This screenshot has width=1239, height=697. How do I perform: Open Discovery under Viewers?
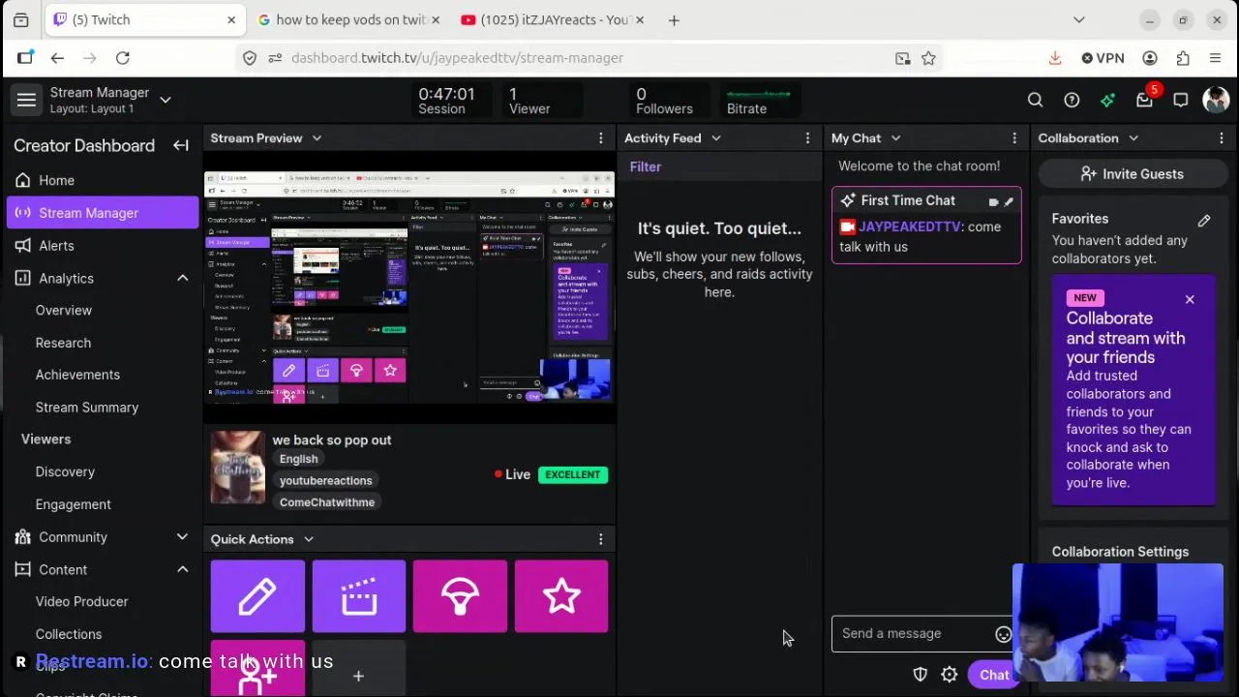[x=65, y=472]
